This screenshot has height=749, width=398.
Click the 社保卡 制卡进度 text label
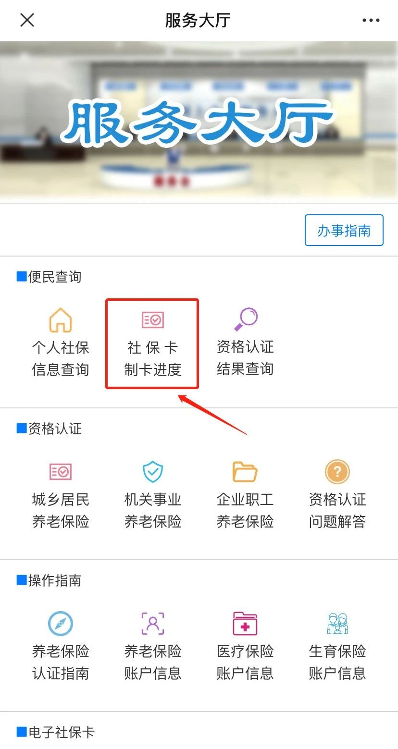[153, 358]
